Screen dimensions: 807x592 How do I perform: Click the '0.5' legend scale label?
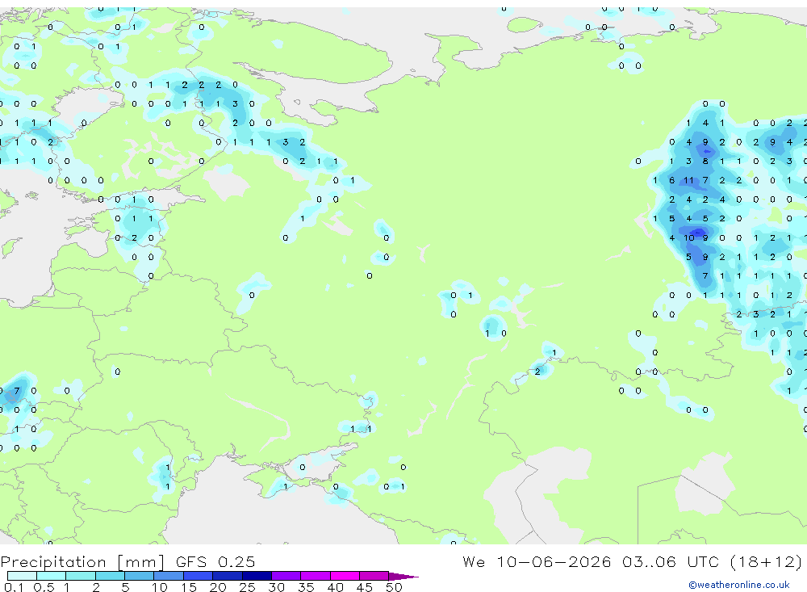click(44, 587)
